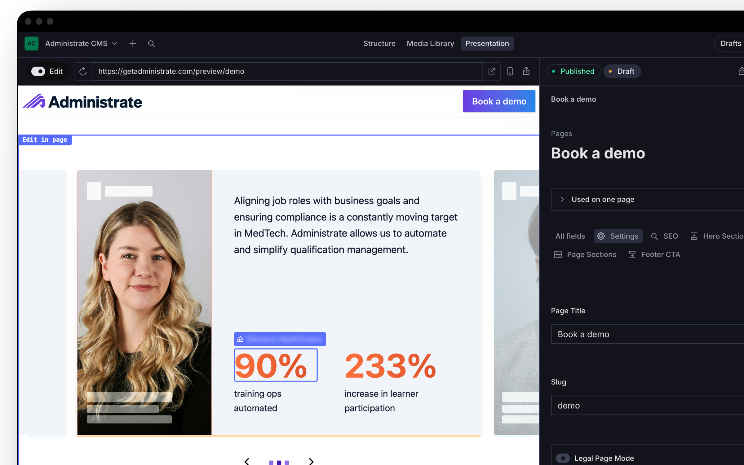
Task: Select the middle carousel dot
Action: click(x=279, y=463)
